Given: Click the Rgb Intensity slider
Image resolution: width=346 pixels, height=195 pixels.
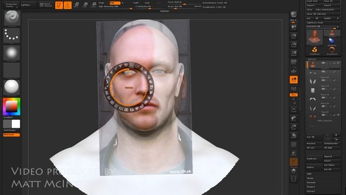Looking at the screenshot, I should [116, 7].
